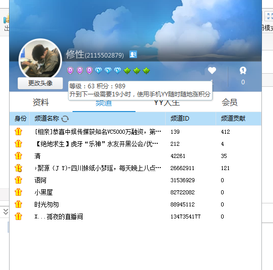
Task: Click contribution value 121
Action: 225,168
